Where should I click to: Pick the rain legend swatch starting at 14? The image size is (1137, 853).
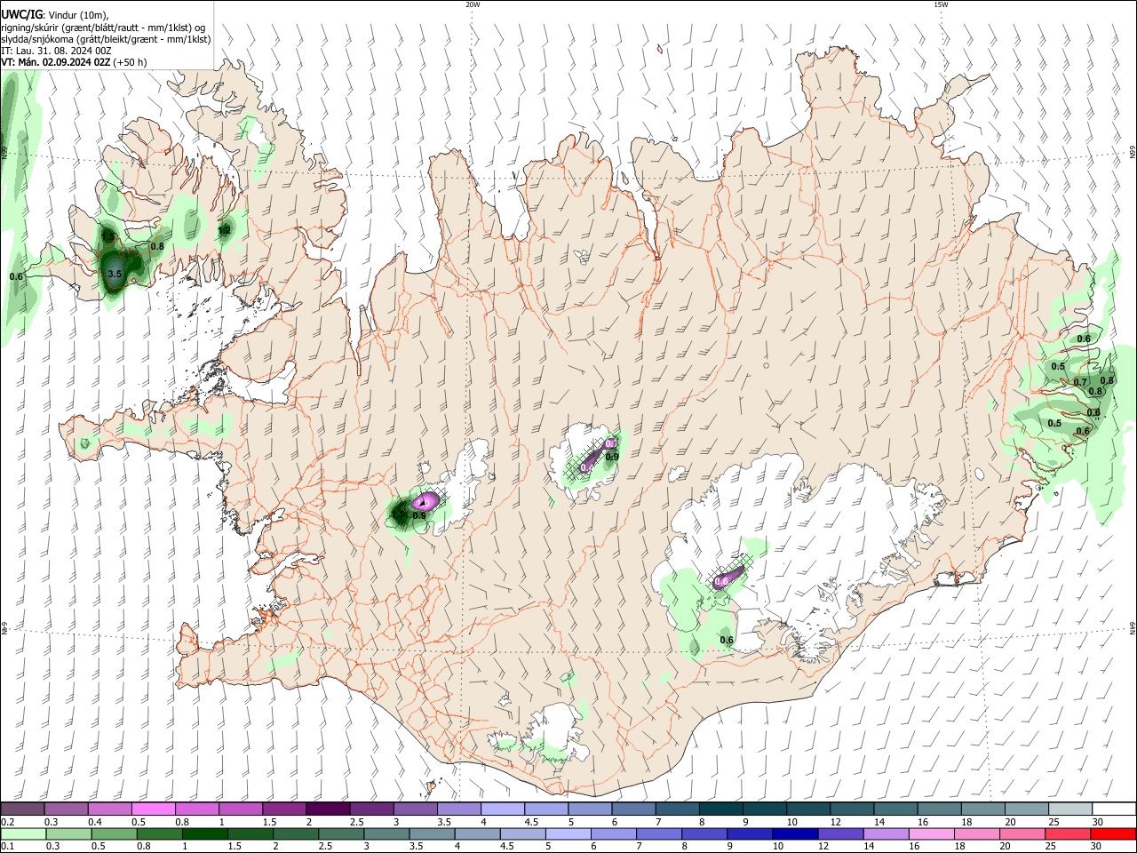point(887,833)
